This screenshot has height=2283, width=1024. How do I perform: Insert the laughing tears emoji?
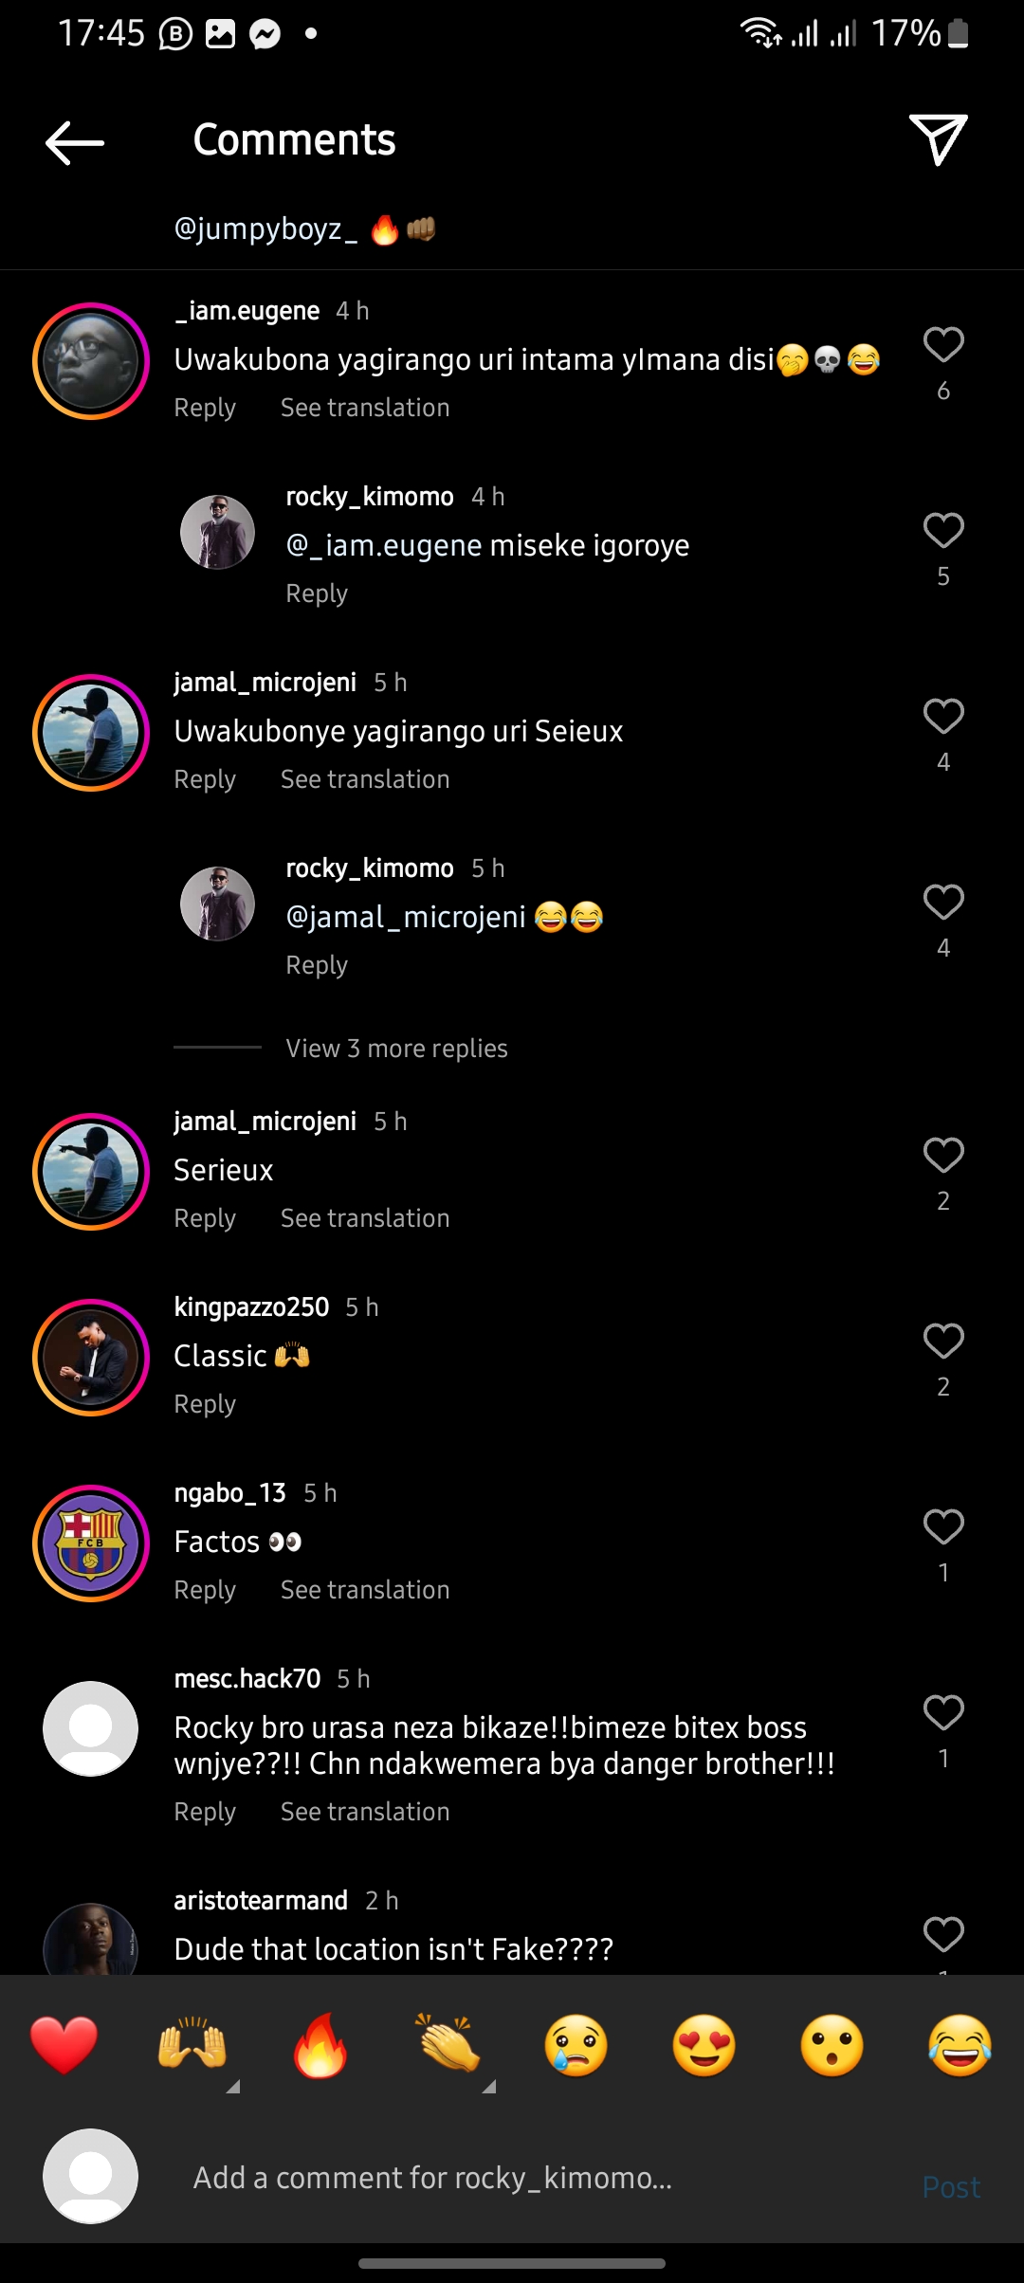coord(960,2046)
